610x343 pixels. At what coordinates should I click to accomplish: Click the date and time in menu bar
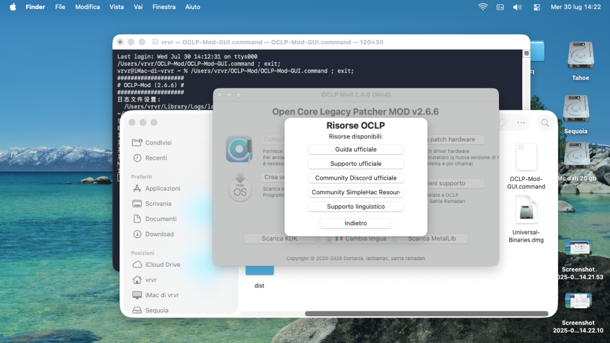coord(576,7)
